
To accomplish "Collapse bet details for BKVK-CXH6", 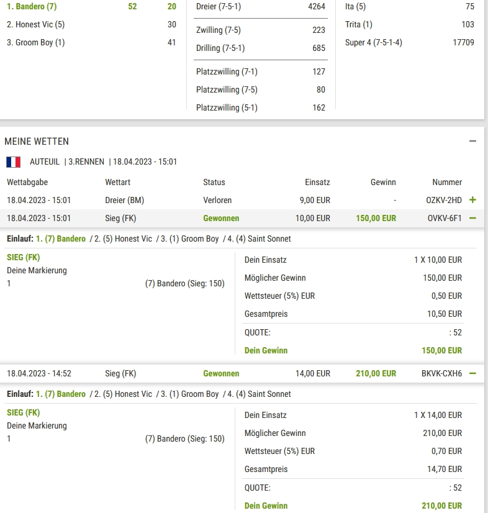I will 472,373.
